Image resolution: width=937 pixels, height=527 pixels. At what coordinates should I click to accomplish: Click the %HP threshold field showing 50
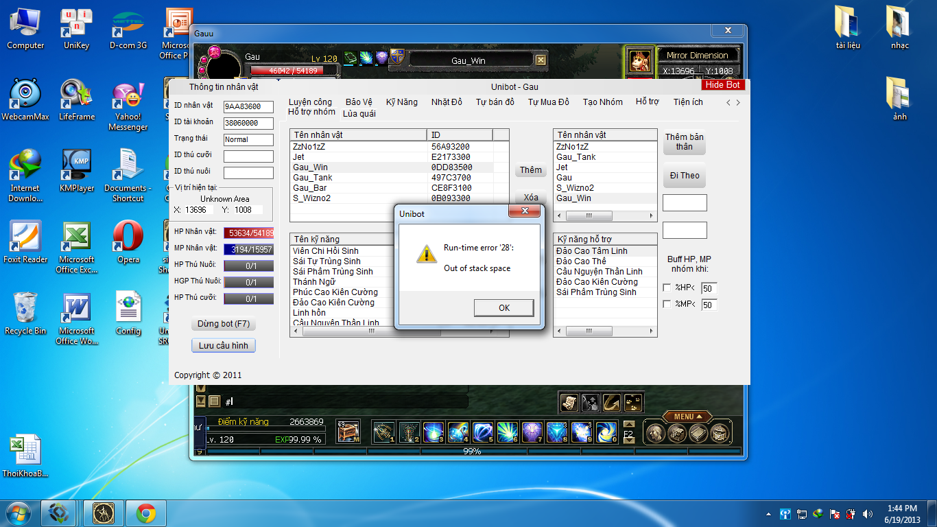pos(709,288)
